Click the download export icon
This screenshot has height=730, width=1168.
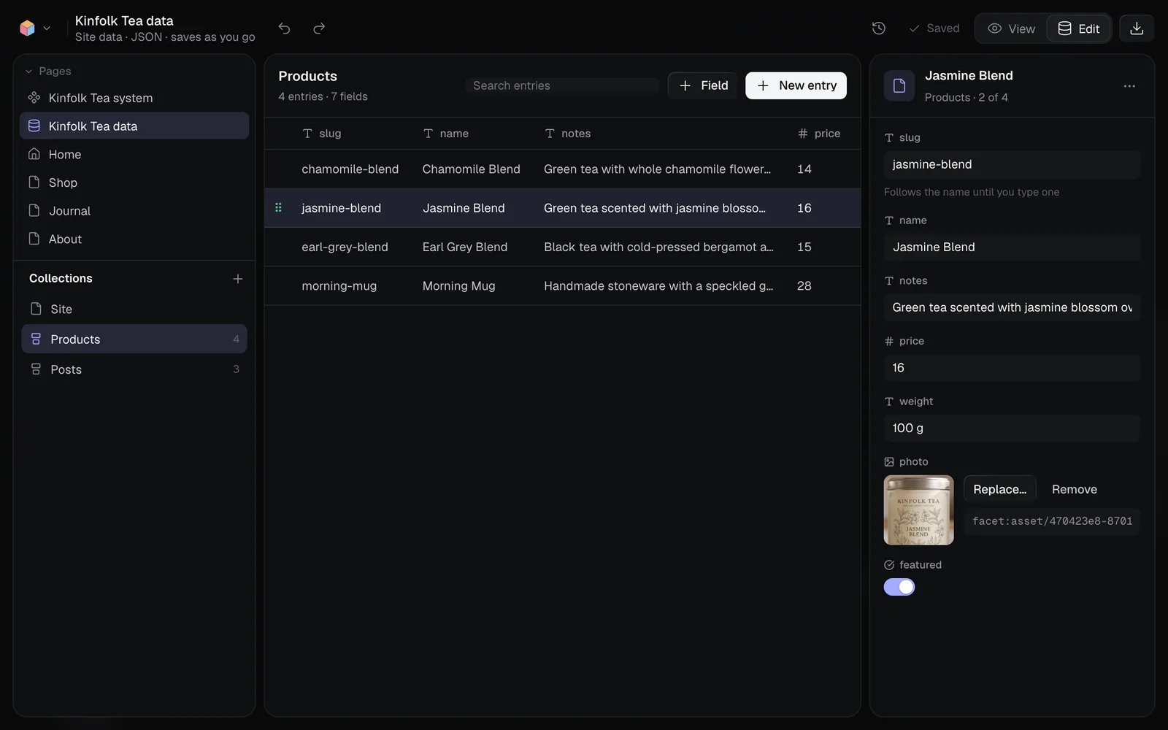point(1137,28)
